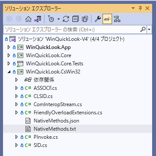Expand the 依存関係 dependencies node
The image size is (156, 156).
click(16, 80)
